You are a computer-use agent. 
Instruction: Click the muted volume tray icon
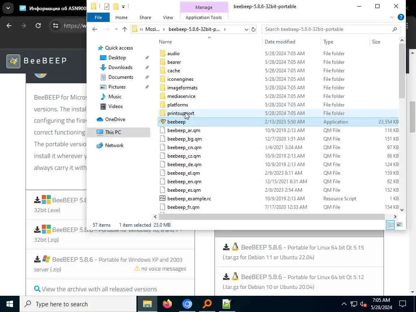pos(364,304)
